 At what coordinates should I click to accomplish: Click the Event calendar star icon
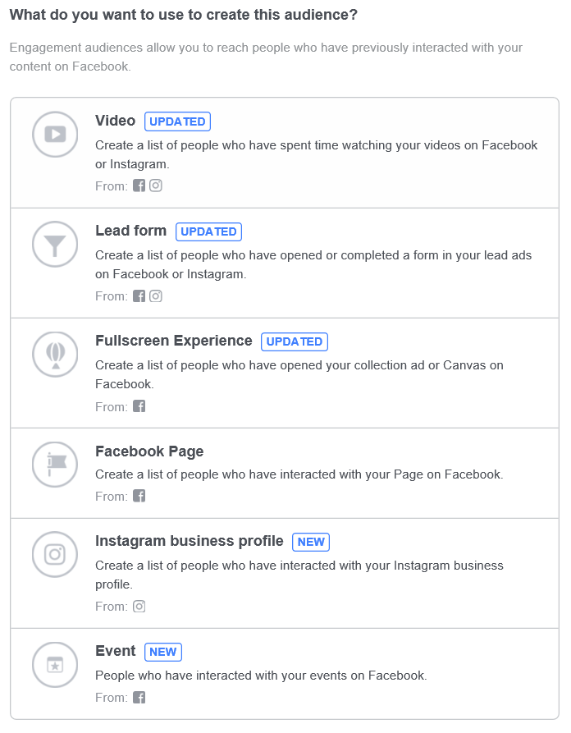coord(55,665)
